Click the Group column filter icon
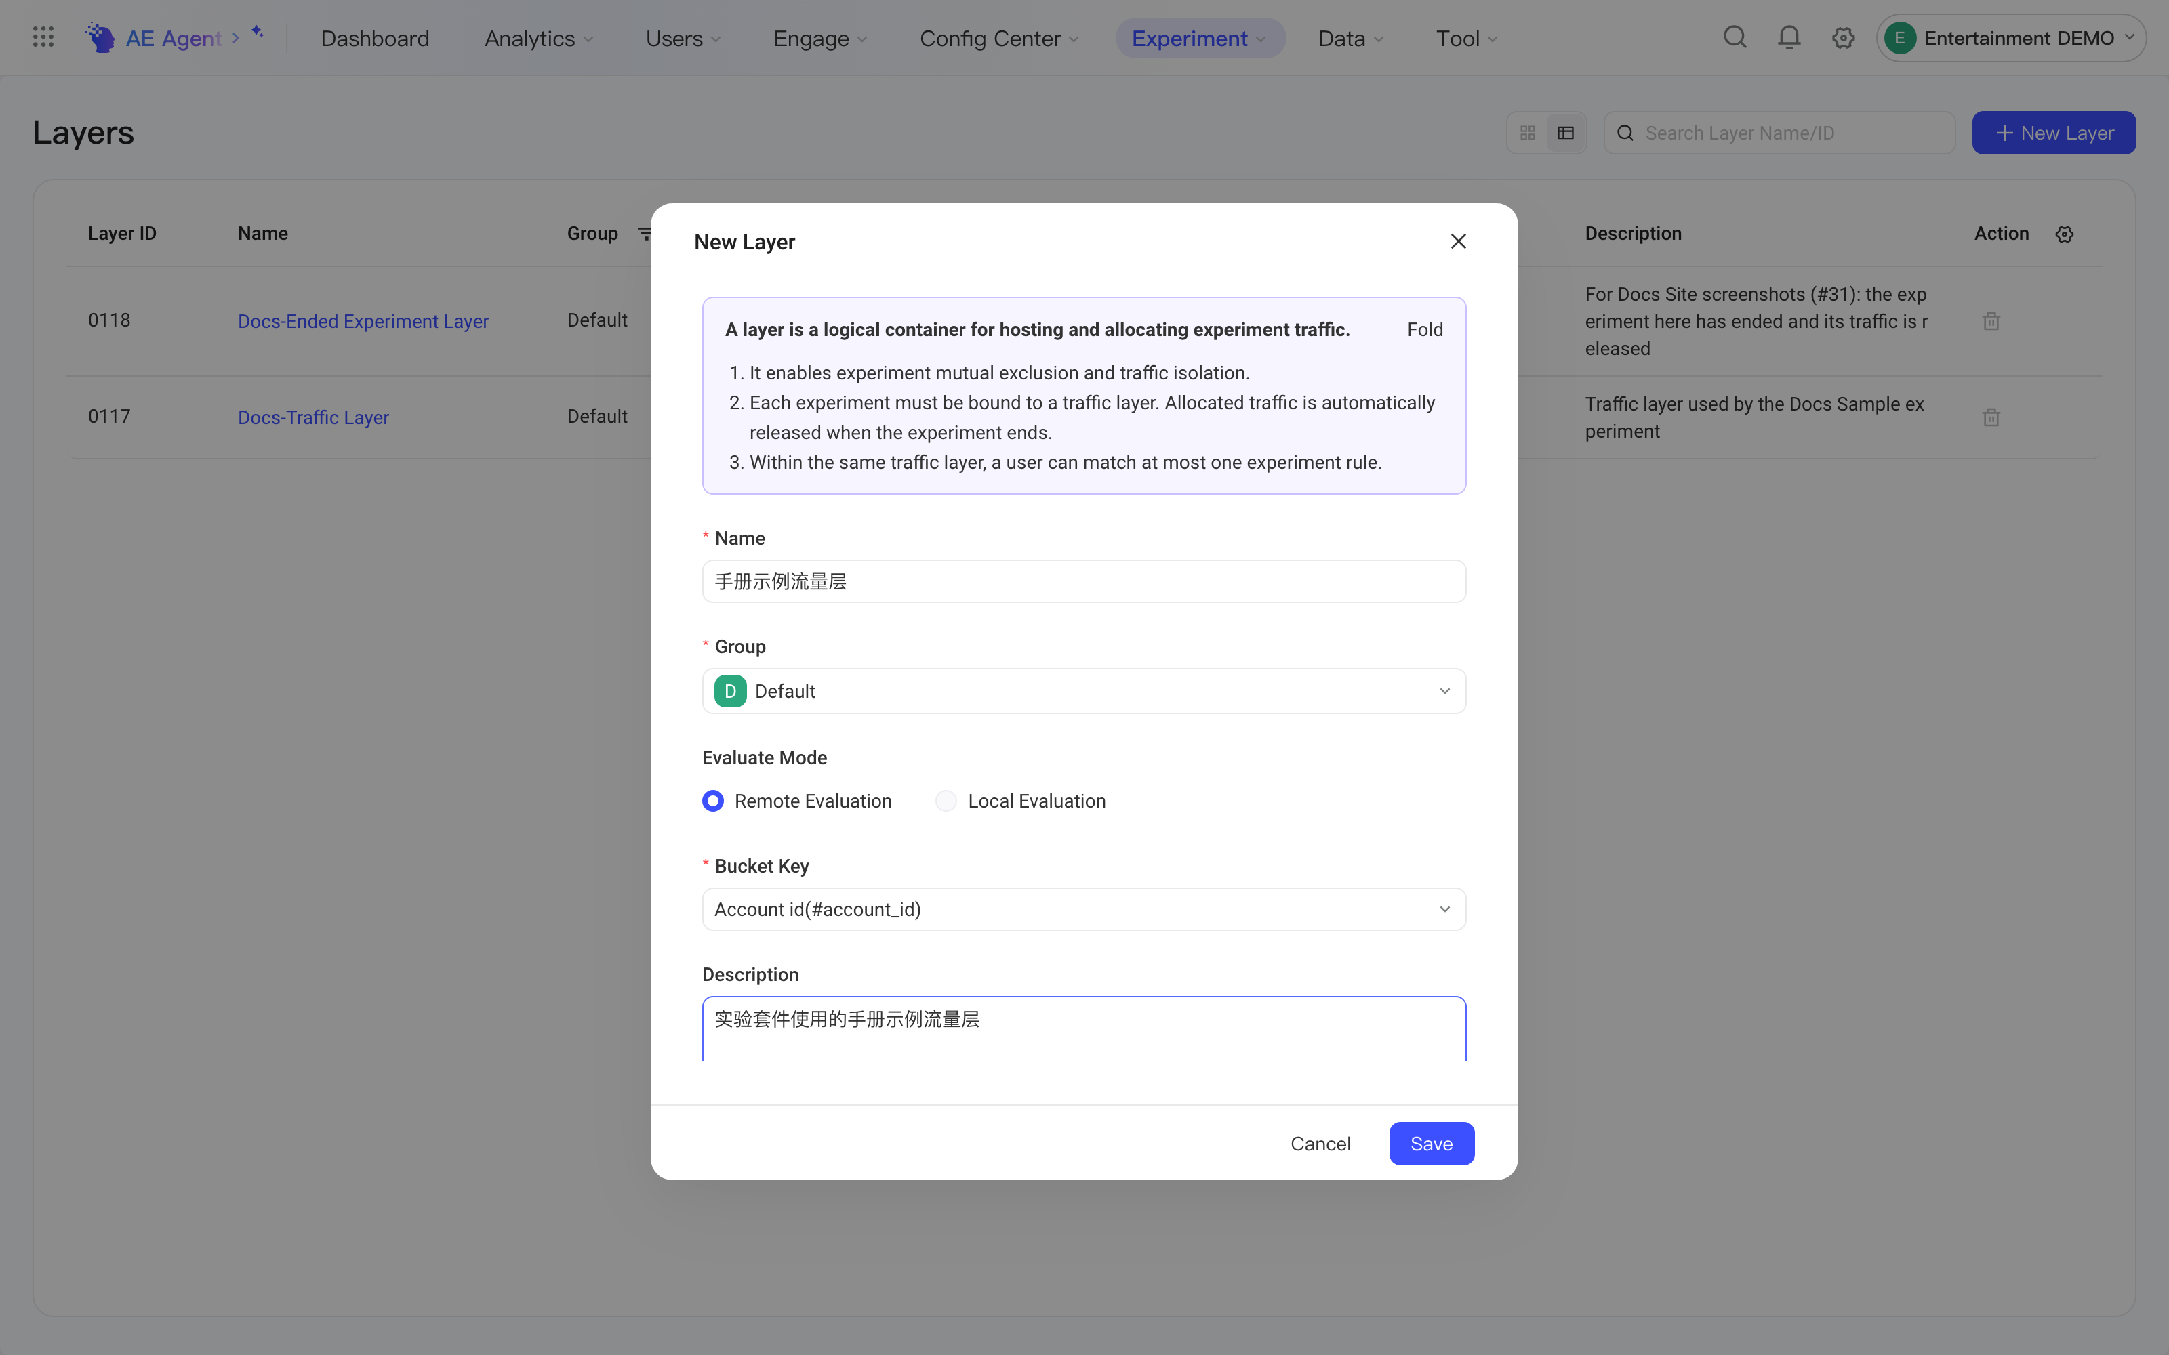This screenshot has width=2169, height=1355. click(x=645, y=234)
